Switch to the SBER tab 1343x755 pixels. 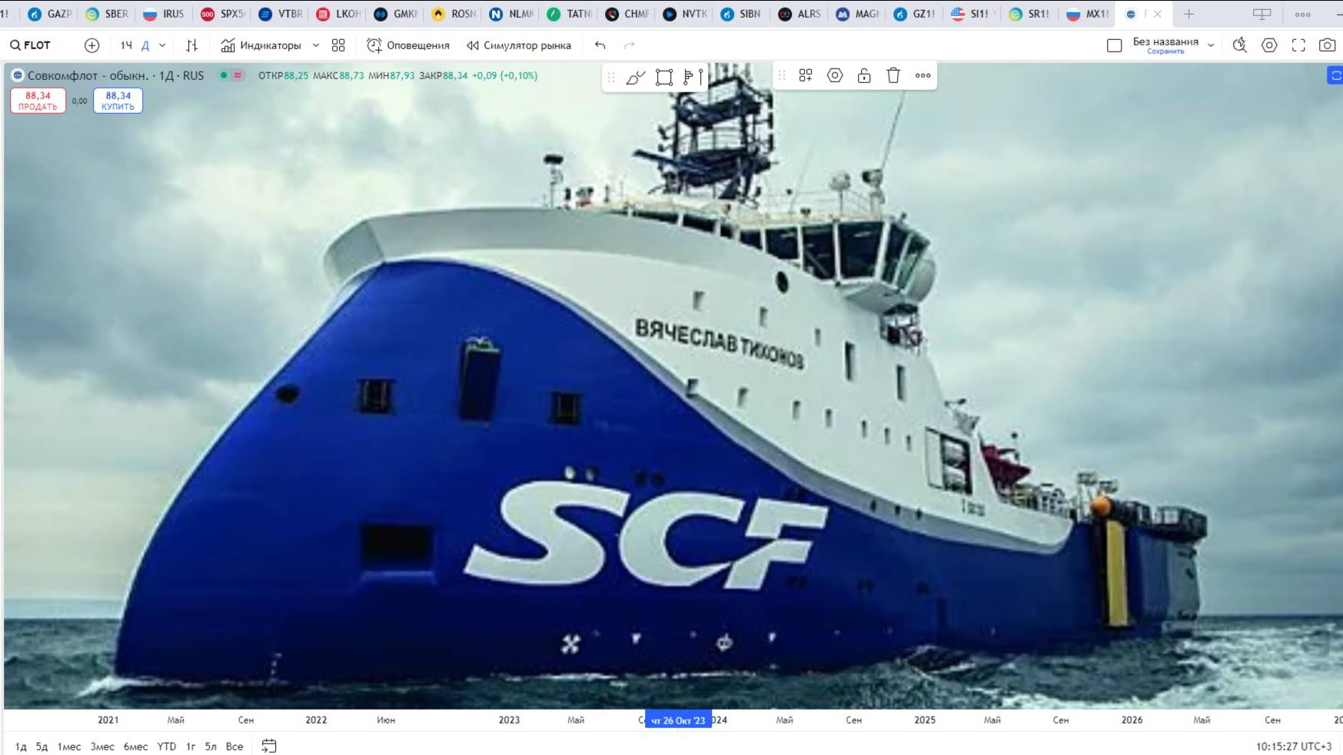[x=107, y=14]
